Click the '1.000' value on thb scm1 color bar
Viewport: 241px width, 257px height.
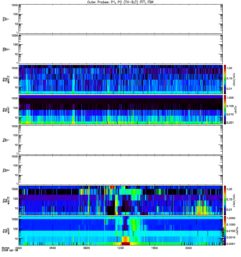click(x=230, y=98)
